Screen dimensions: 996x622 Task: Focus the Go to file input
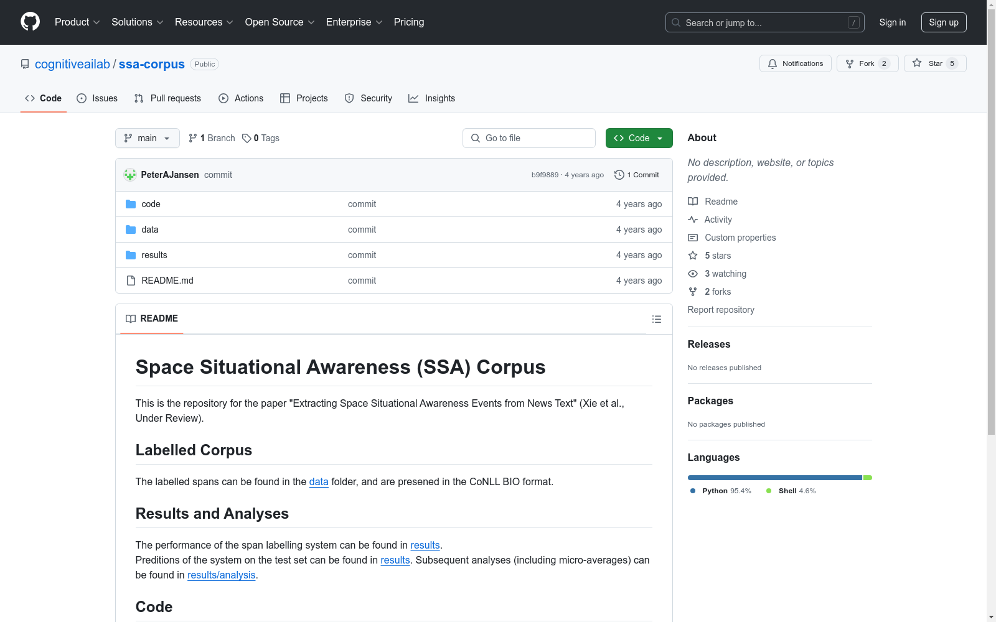tap(529, 138)
